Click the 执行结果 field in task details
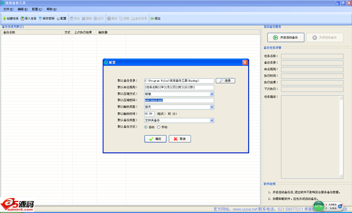Viewport: 352px width, 213px height. pyautogui.click(x=312, y=83)
